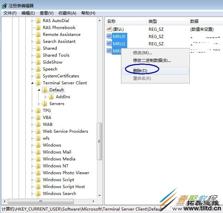Click the wfs folder icon
The width and height of the screenshot is (223, 213).
tap(38, 138)
